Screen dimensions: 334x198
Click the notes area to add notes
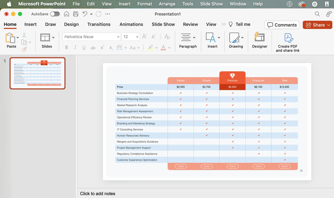pyautogui.click(x=98, y=194)
